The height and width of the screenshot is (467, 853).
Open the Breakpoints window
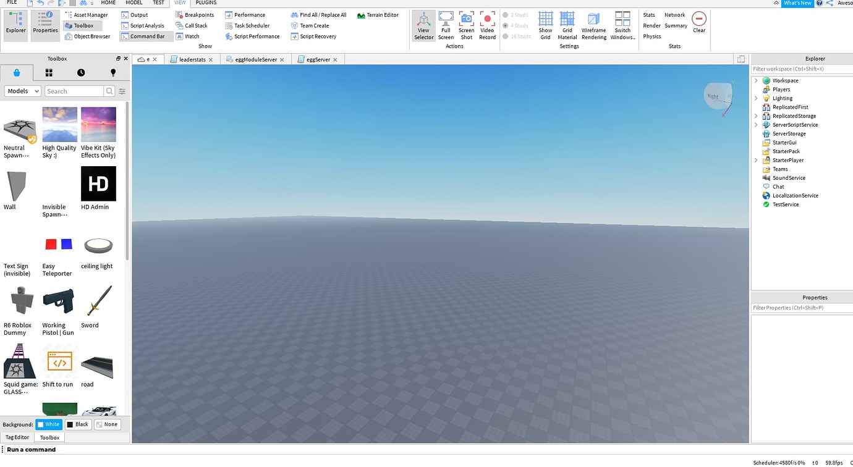195,15
